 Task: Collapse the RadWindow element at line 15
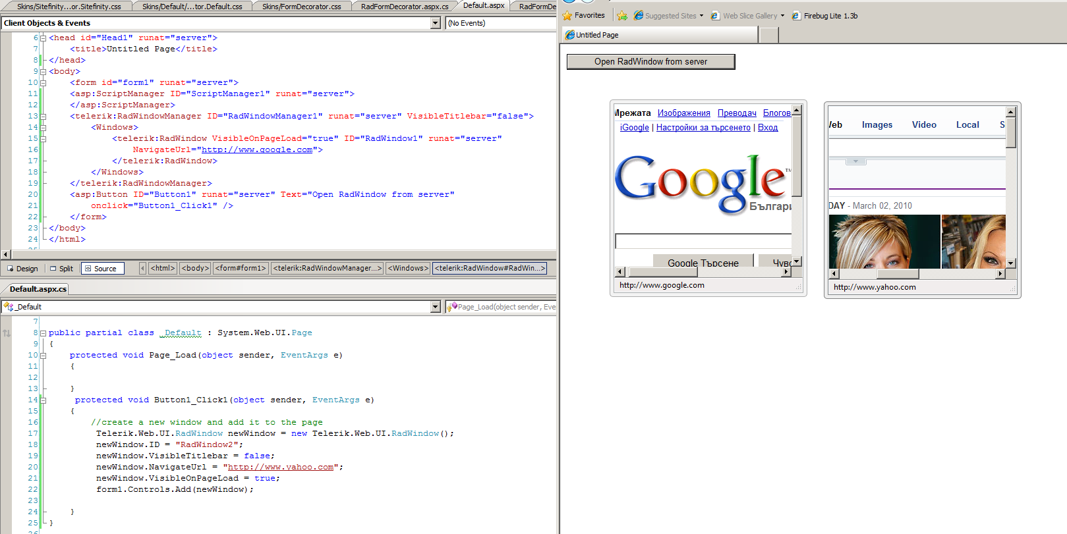tap(43, 139)
